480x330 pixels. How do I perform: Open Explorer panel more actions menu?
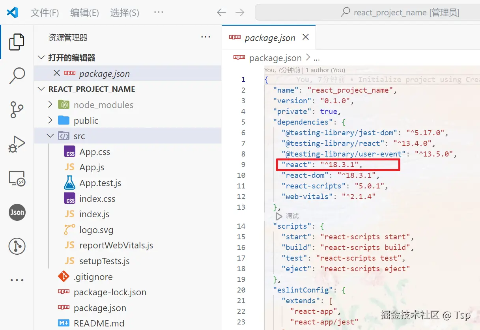(205, 37)
